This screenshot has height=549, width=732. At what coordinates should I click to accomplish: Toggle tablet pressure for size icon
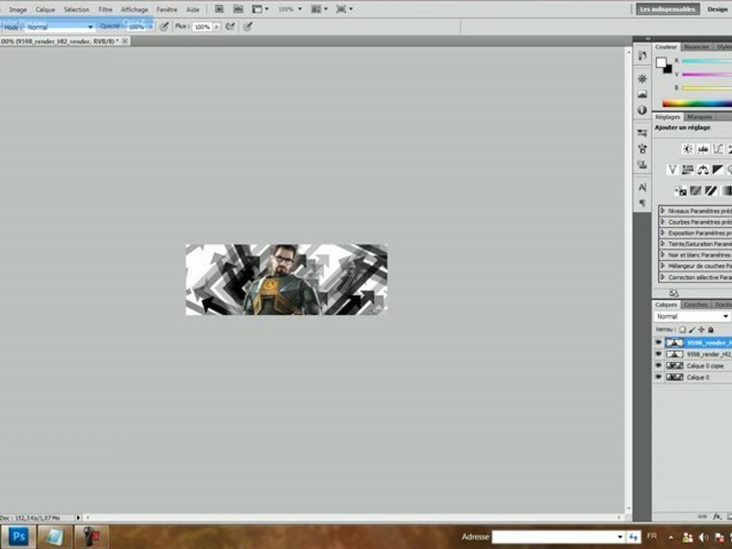pyautogui.click(x=248, y=27)
